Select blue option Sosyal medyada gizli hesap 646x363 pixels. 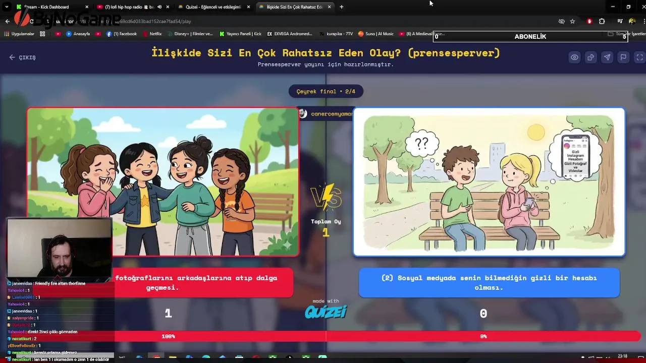click(x=489, y=282)
